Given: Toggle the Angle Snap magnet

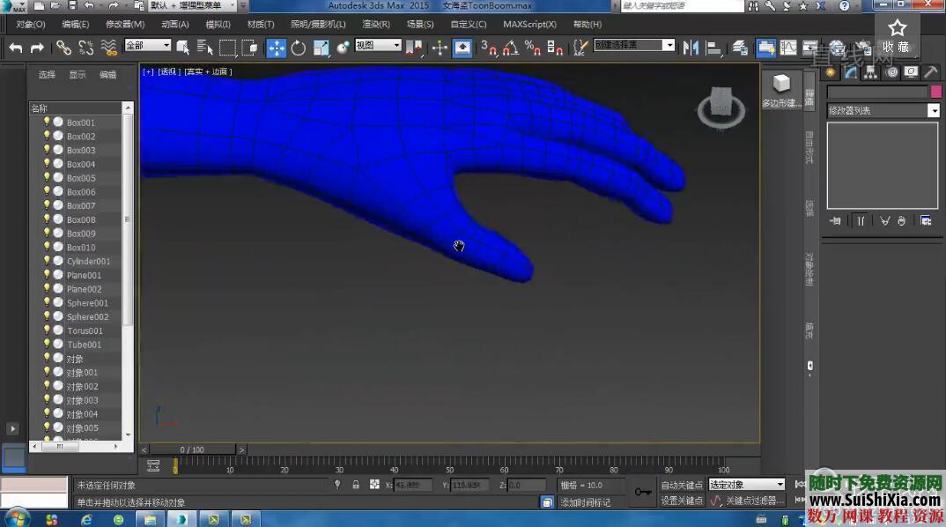Looking at the screenshot, I should pyautogui.click(x=510, y=48).
